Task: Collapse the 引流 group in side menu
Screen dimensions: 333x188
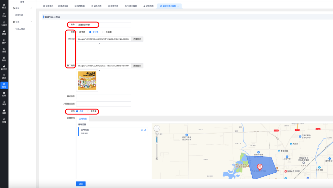Action: [x=31, y=22]
